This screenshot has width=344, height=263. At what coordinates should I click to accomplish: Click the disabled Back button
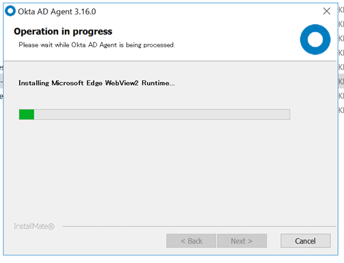pyautogui.click(x=191, y=240)
